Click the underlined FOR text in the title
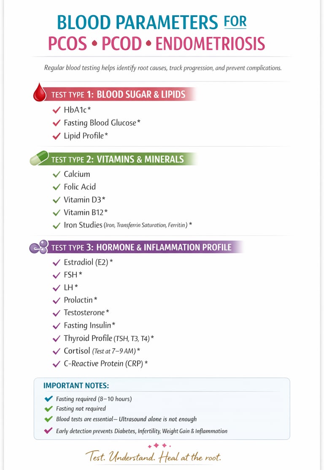This screenshot has width=324, height=470. click(235, 22)
